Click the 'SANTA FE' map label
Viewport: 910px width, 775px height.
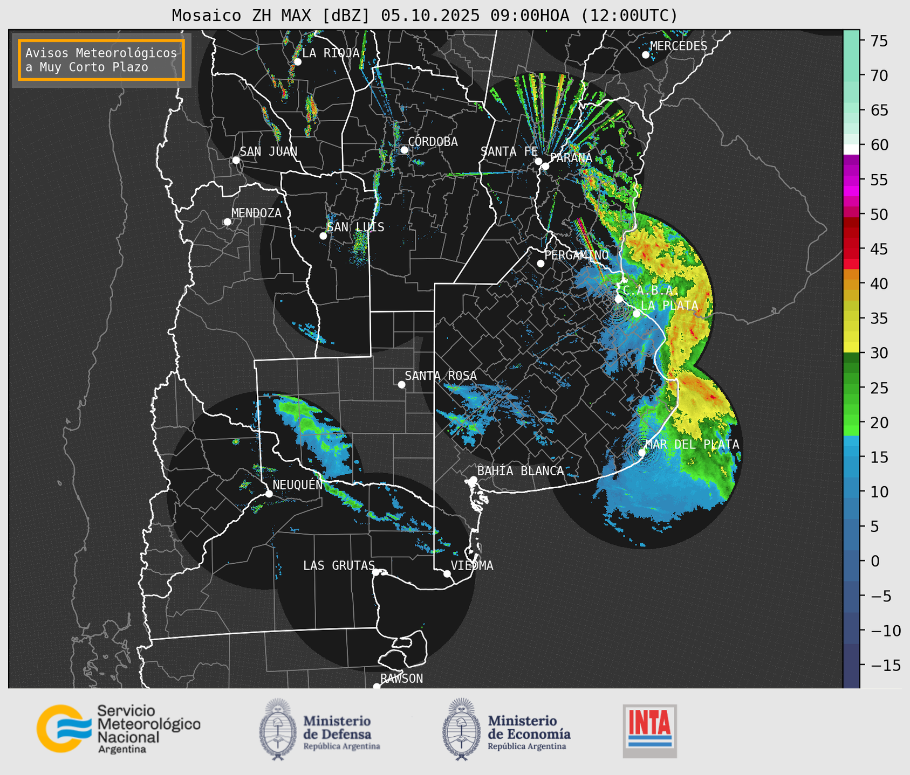click(x=509, y=151)
